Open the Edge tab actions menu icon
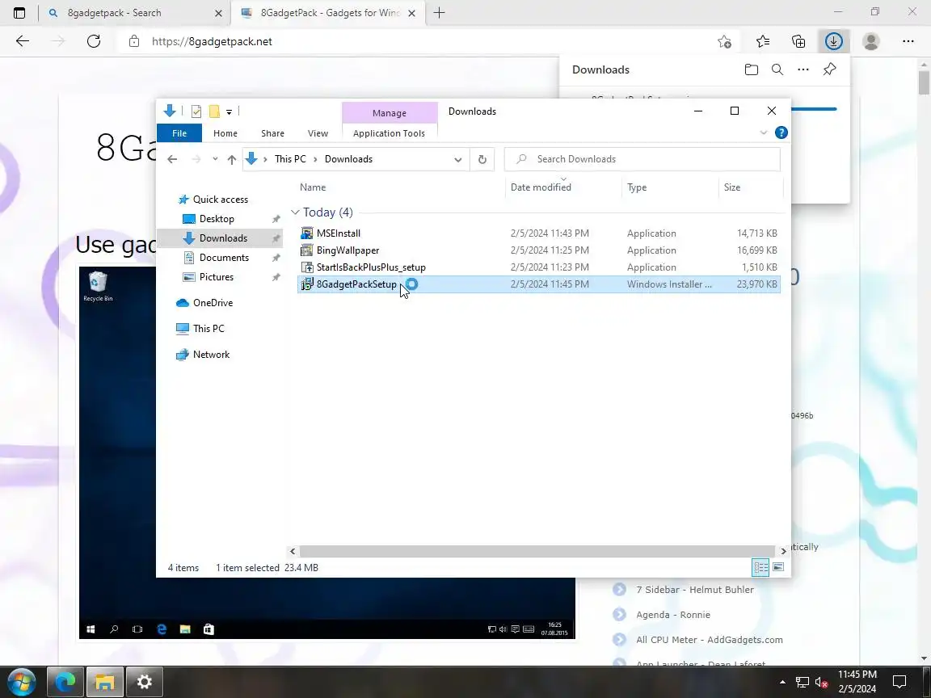 coord(19,12)
